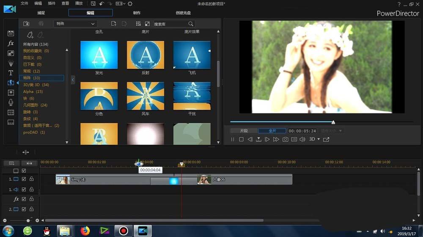The image size is (423, 237).
Task: Select the 片段 clip mode button
Action: point(244,131)
